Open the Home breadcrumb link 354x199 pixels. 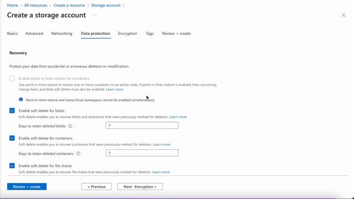point(12,5)
